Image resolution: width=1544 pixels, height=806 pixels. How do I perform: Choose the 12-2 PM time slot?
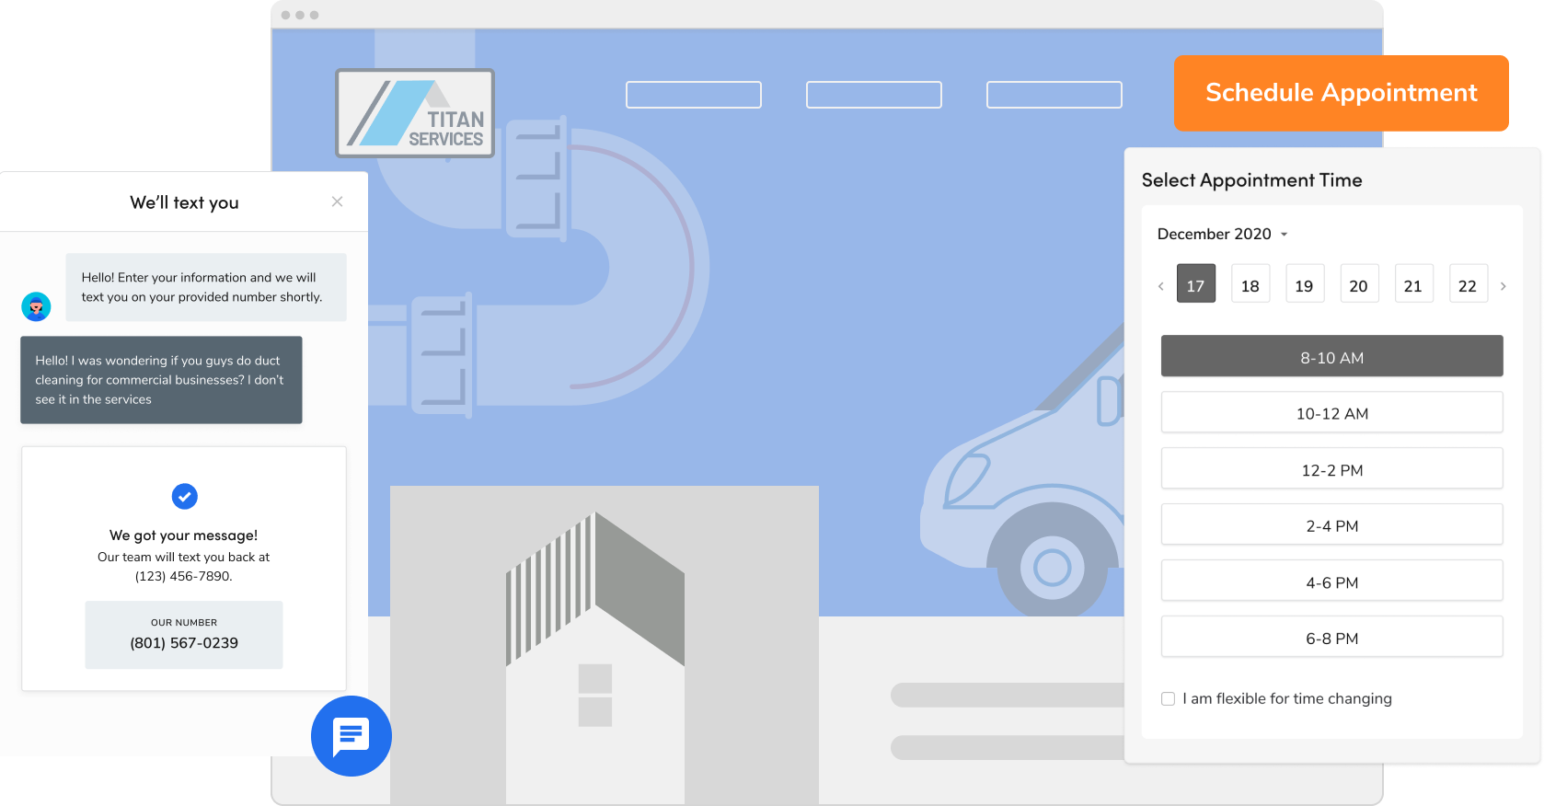[x=1331, y=468]
